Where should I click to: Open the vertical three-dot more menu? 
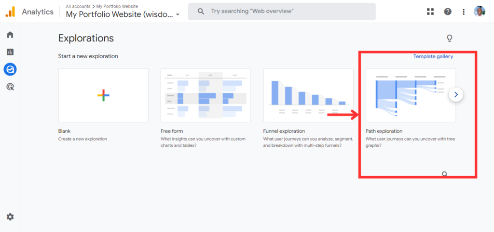464,12
